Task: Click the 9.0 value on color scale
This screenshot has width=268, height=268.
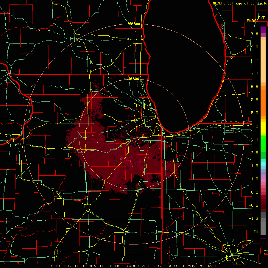Action: pyautogui.click(x=255, y=47)
